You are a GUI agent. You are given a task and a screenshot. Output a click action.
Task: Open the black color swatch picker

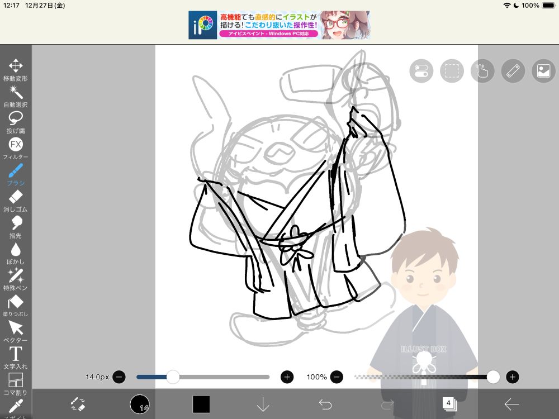pos(201,404)
